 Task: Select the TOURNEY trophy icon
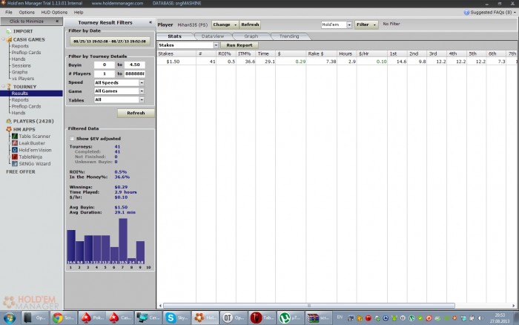(x=9, y=87)
